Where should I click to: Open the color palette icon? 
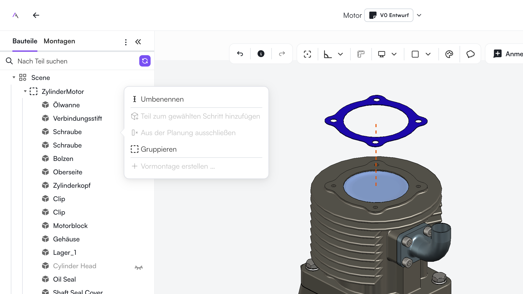449,54
